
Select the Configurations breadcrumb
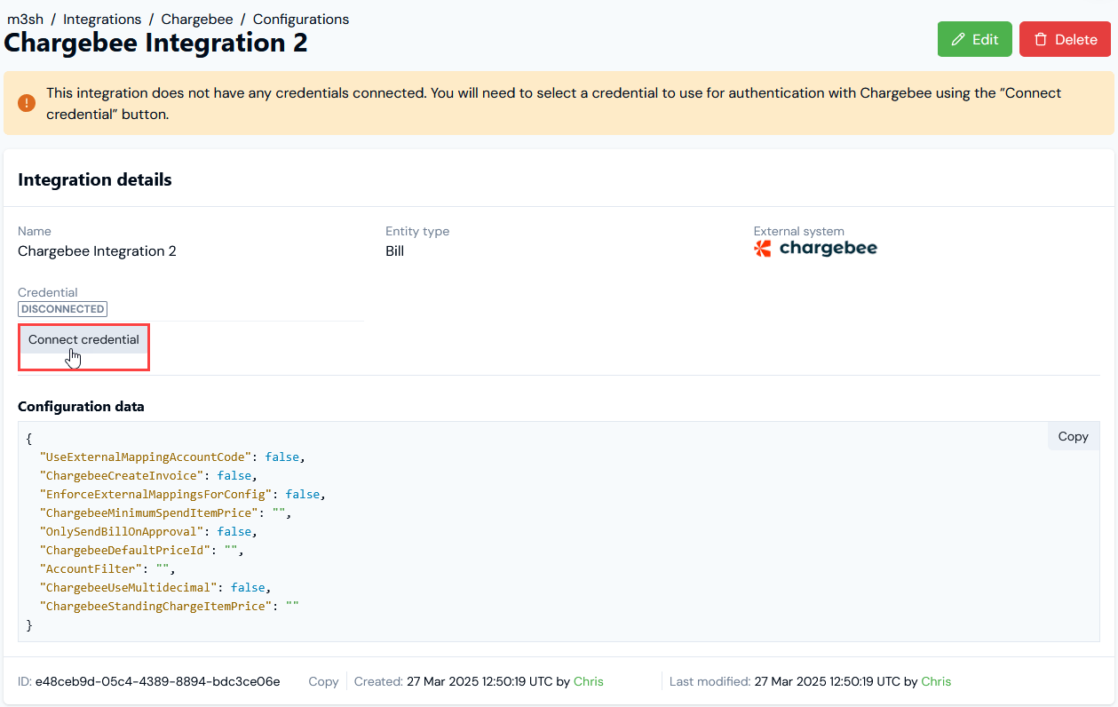(301, 19)
